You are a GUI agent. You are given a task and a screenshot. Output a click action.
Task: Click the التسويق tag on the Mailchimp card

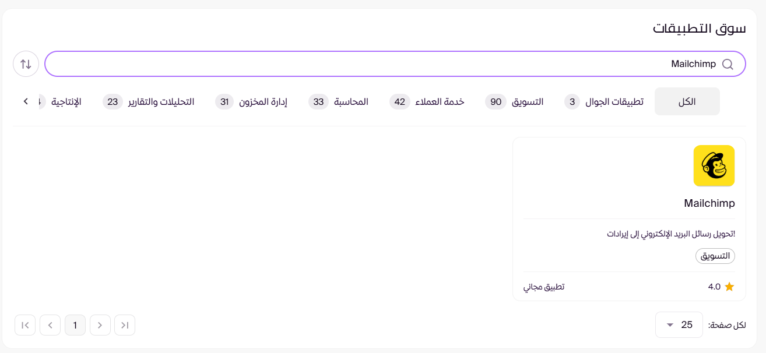[x=716, y=256]
